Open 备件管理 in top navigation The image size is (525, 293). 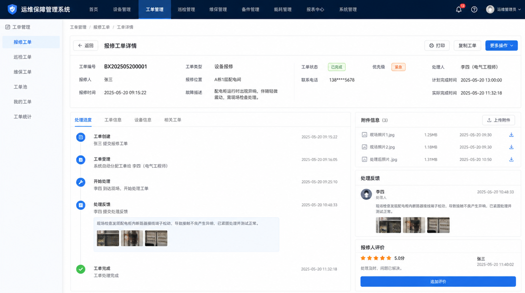pyautogui.click(x=250, y=9)
